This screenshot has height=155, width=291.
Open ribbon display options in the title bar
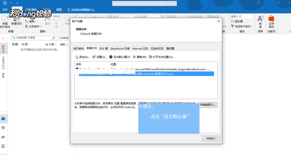259,3
